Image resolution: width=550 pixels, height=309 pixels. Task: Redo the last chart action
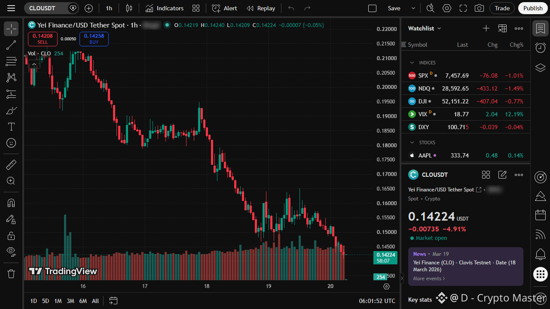[x=307, y=8]
